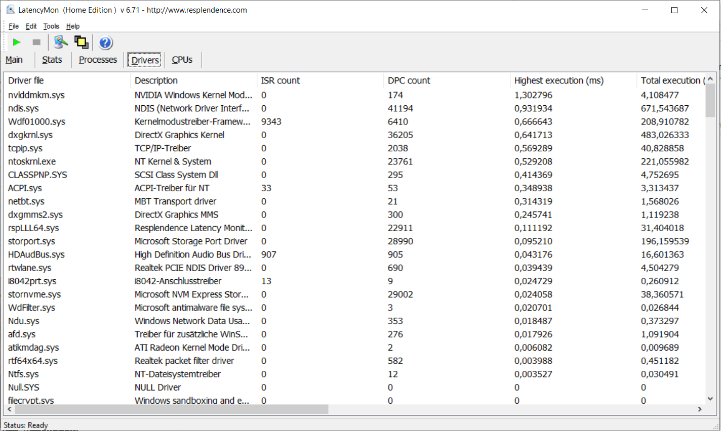Sort by the Description column header
The height and width of the screenshot is (431, 721).
(193, 80)
